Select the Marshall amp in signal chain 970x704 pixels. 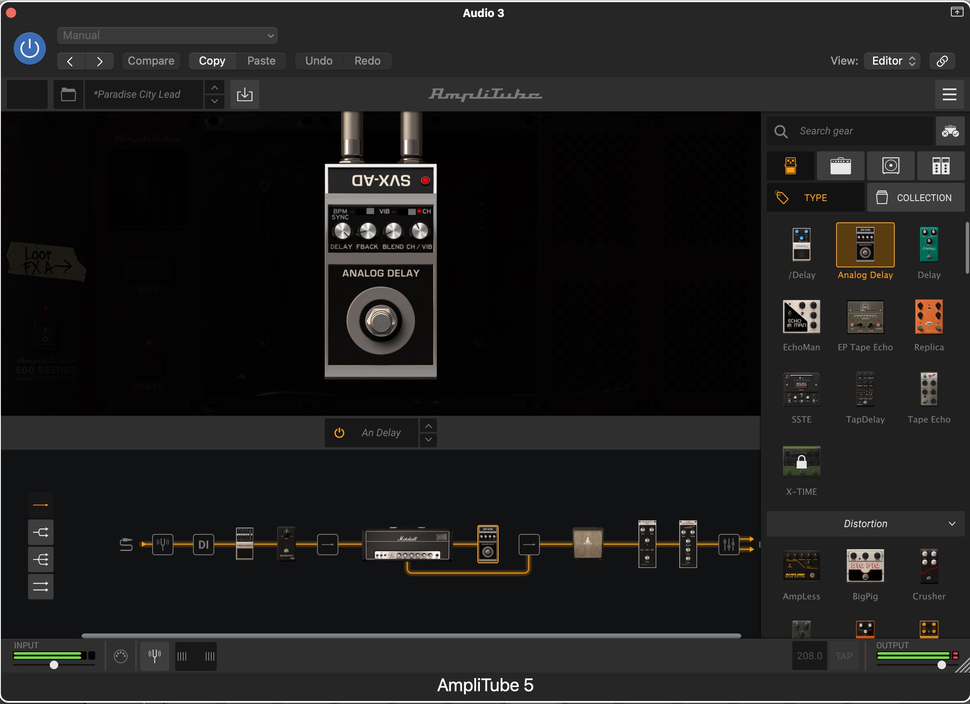click(x=407, y=545)
